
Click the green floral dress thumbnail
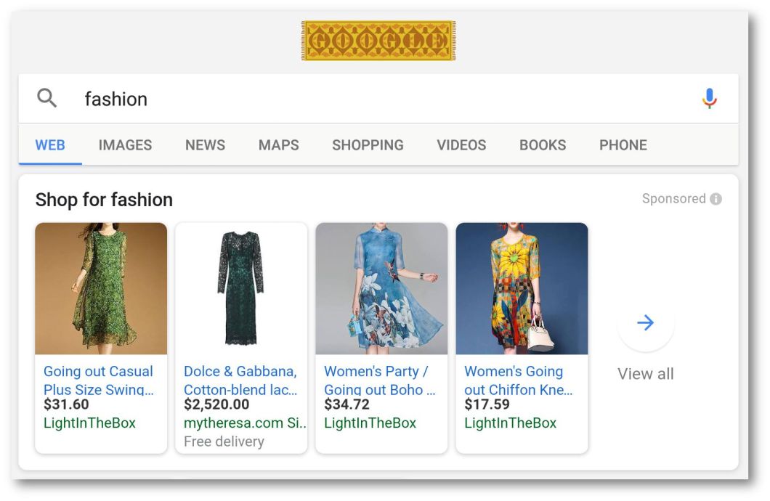coord(100,288)
